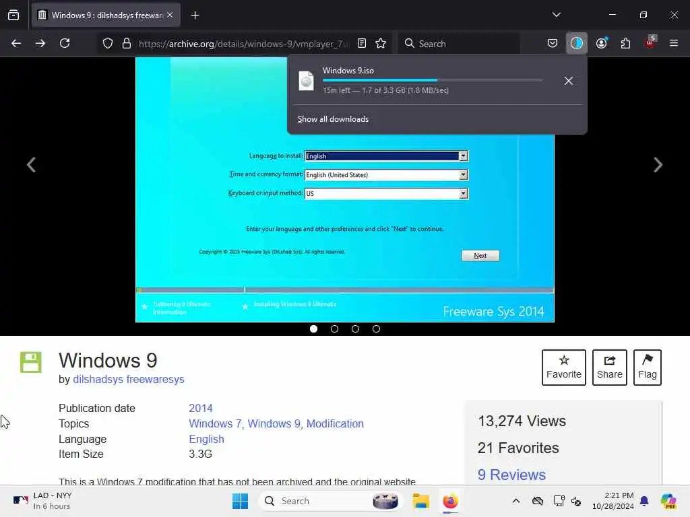Go back to the previous page
The width and height of the screenshot is (690, 517).
click(16, 43)
